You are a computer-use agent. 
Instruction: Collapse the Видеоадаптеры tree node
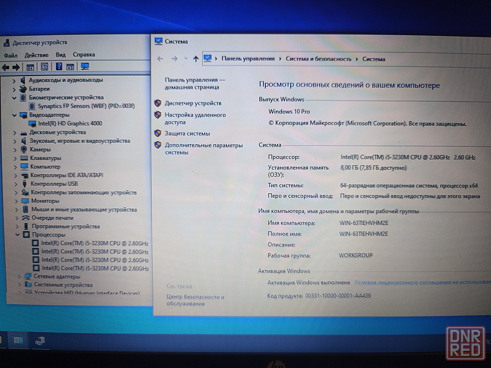[14, 115]
